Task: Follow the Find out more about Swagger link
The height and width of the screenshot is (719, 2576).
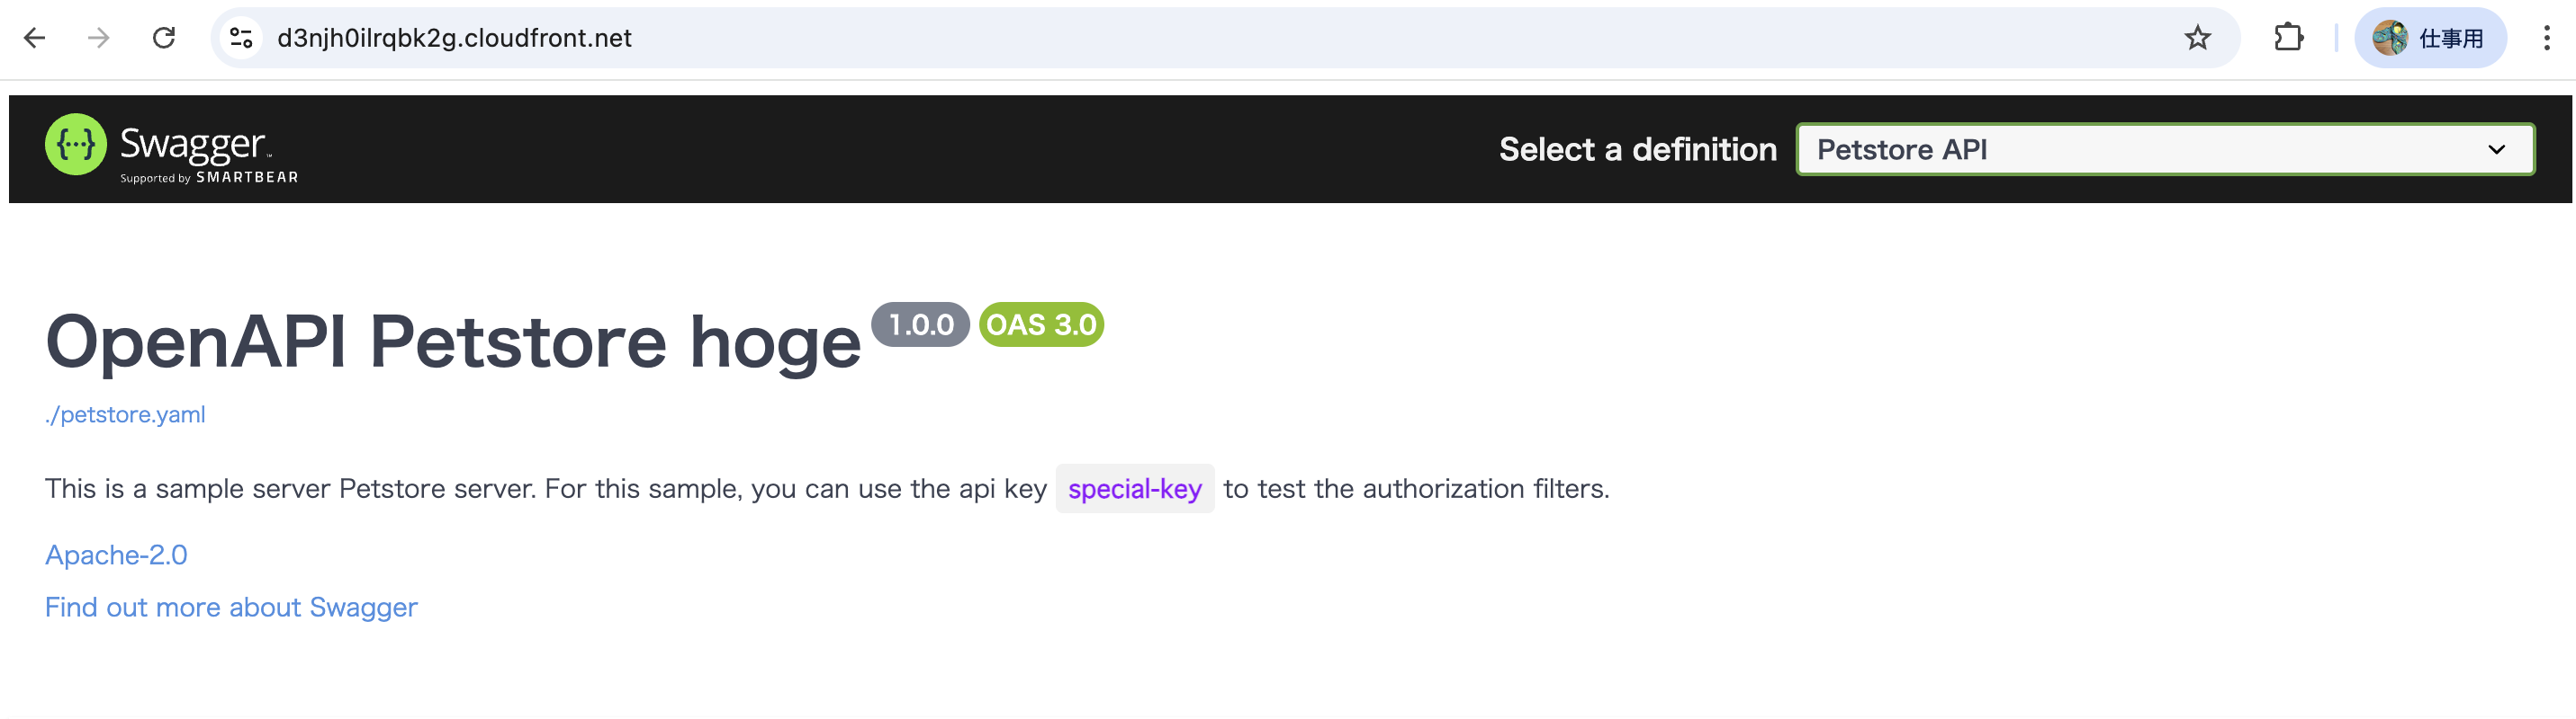Action: [231, 608]
